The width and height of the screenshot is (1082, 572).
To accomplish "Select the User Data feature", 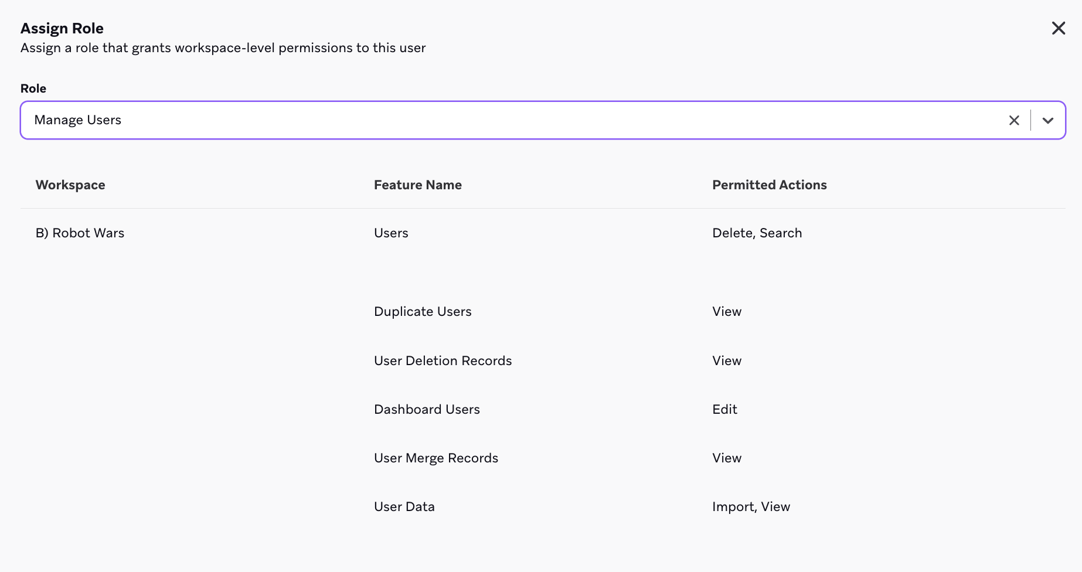I will [404, 507].
